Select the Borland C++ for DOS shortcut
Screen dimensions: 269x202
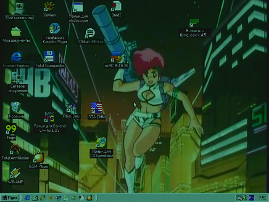(x=50, y=117)
